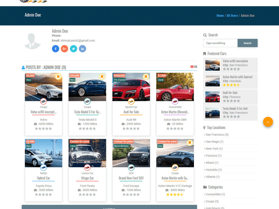The height and width of the screenshot is (209, 279).
Task: Open Volvo xc90 inscription post title
Action: pos(44,112)
